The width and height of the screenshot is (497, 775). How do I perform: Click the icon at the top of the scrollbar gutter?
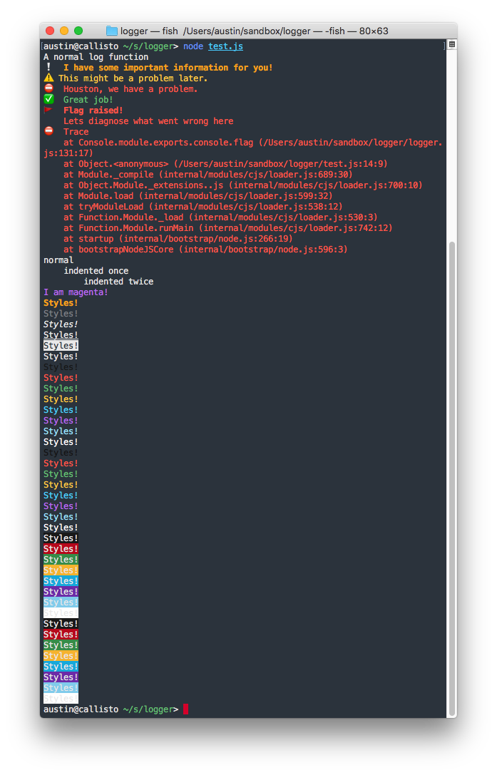451,44
